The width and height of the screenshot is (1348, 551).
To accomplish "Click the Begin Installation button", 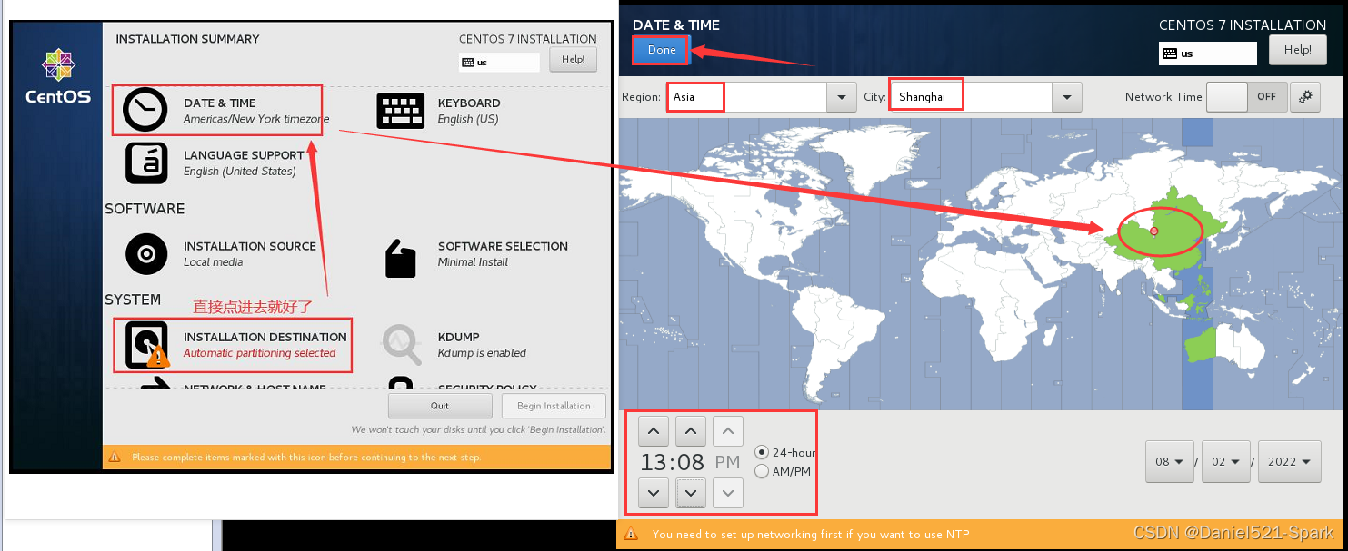I will 554,406.
